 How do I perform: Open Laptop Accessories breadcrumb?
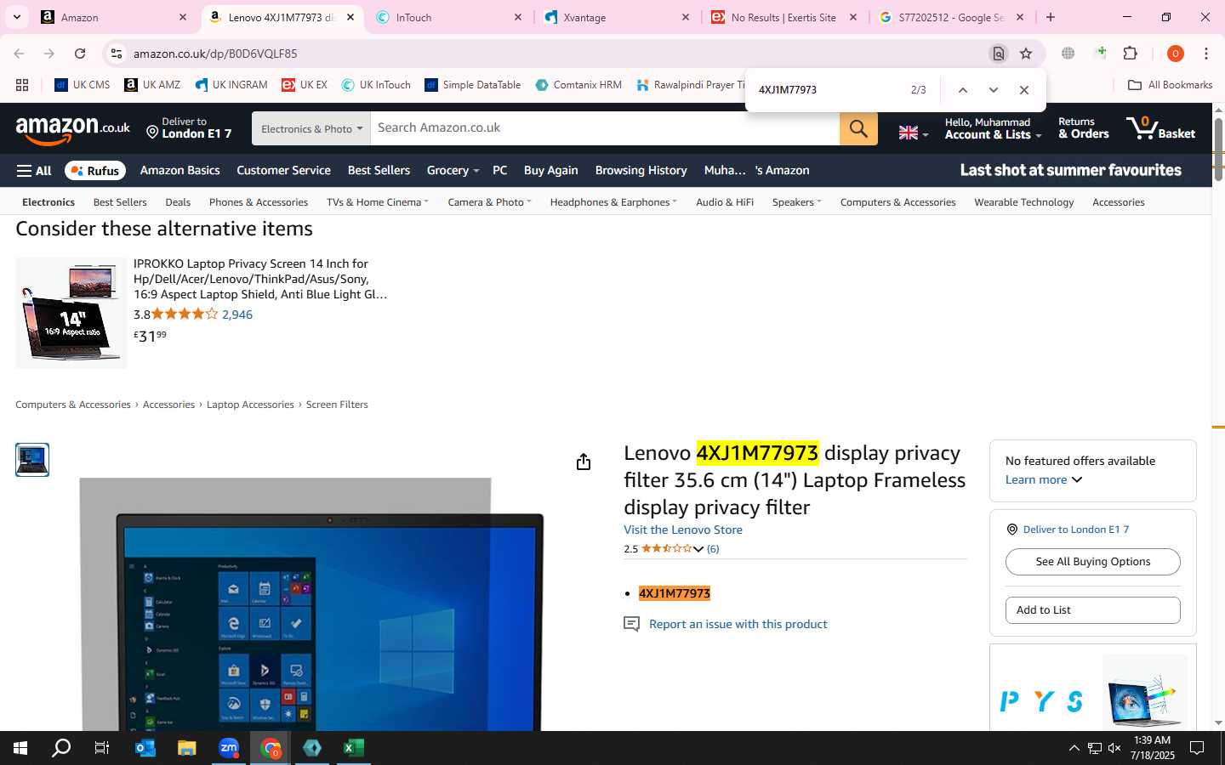[250, 405]
